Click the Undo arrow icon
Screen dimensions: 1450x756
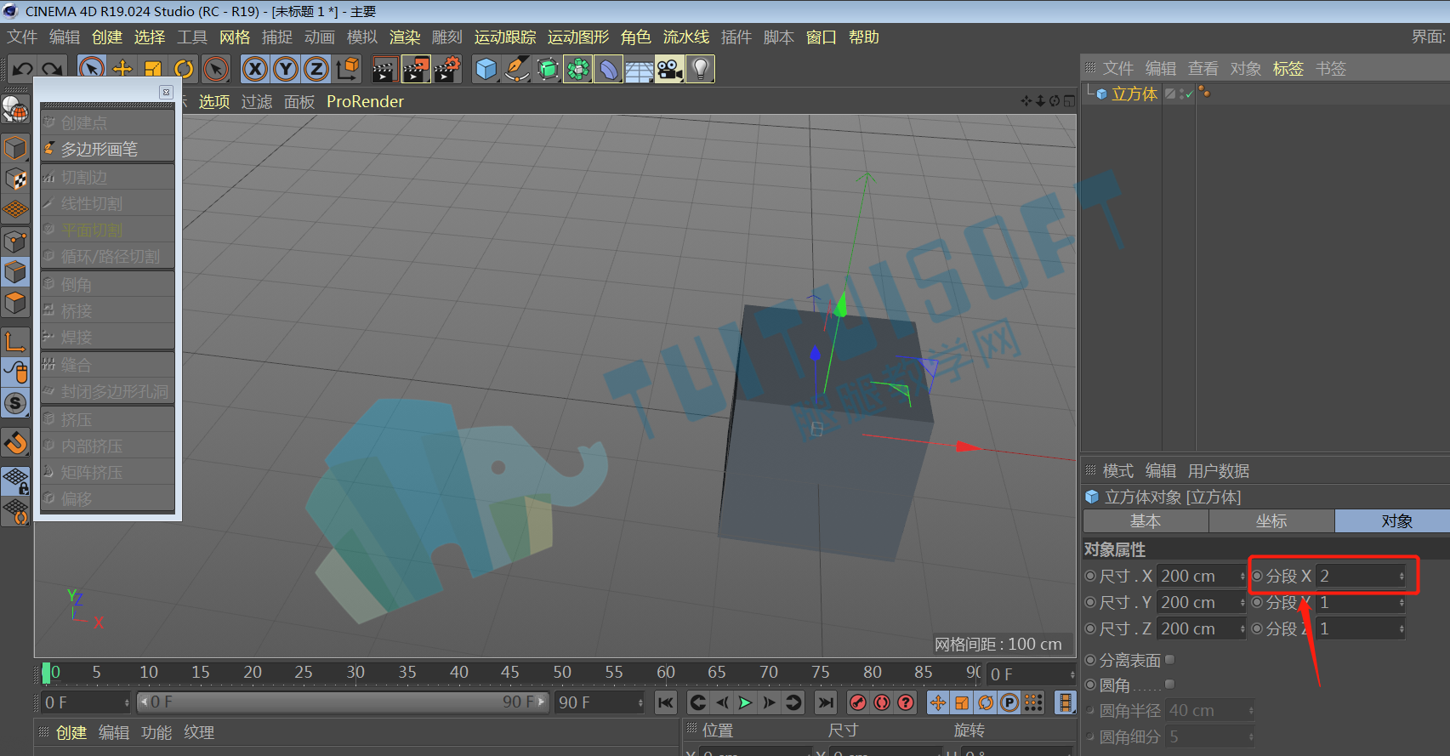click(23, 69)
